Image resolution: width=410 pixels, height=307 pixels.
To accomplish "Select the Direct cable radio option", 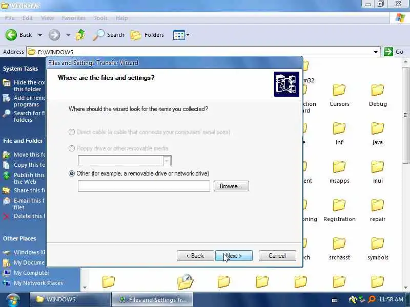I will coord(72,132).
